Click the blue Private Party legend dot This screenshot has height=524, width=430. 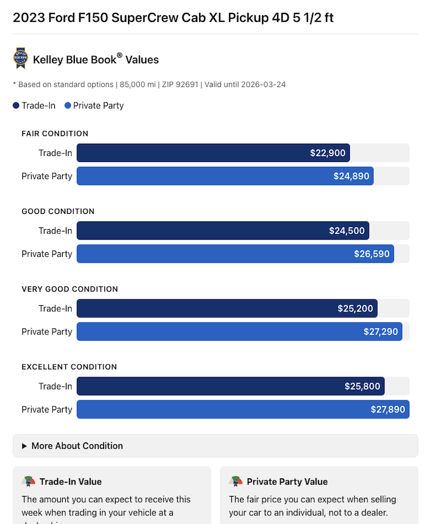(67, 105)
